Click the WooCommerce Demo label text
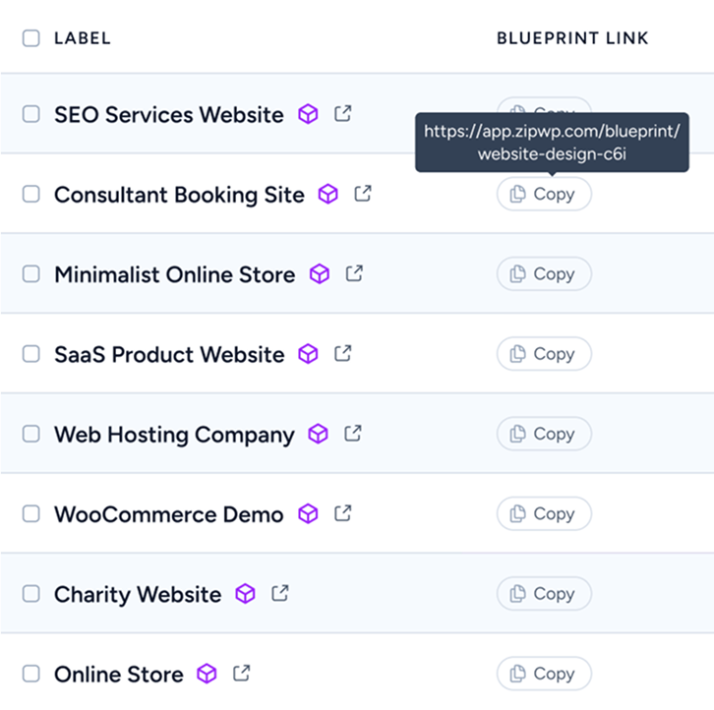 coord(168,514)
